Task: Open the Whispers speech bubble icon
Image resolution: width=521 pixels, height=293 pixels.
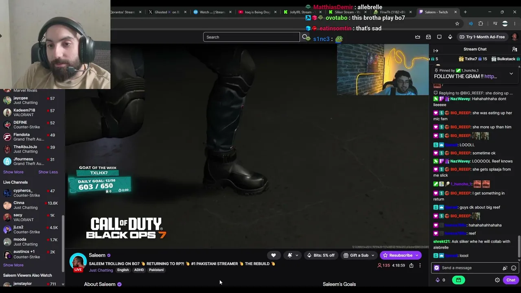Action: point(439,37)
